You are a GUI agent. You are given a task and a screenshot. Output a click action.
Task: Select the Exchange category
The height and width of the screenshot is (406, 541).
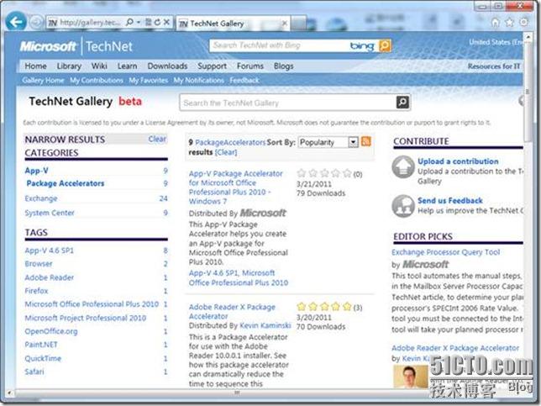click(x=41, y=198)
